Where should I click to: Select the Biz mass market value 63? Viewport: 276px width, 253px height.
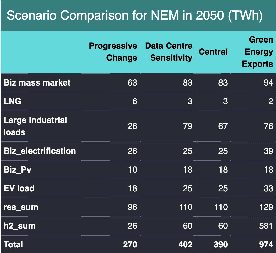click(133, 83)
